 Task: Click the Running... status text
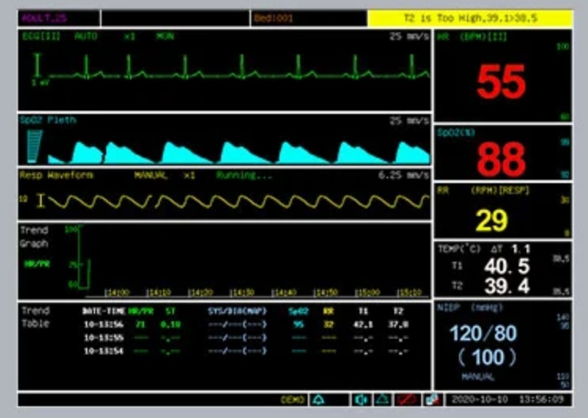244,175
